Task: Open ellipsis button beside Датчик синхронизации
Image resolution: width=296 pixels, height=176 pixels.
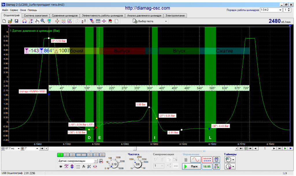Action: [96, 161]
